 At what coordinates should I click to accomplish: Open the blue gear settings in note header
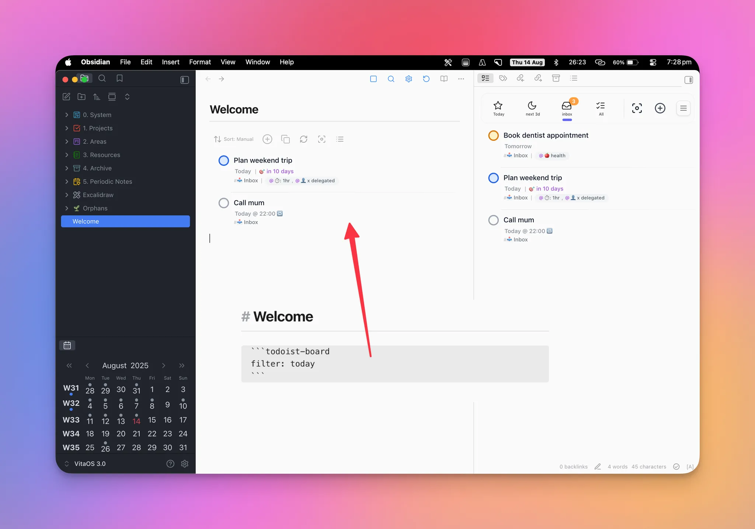(408, 79)
